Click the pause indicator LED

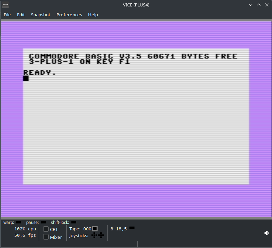coord(44,222)
